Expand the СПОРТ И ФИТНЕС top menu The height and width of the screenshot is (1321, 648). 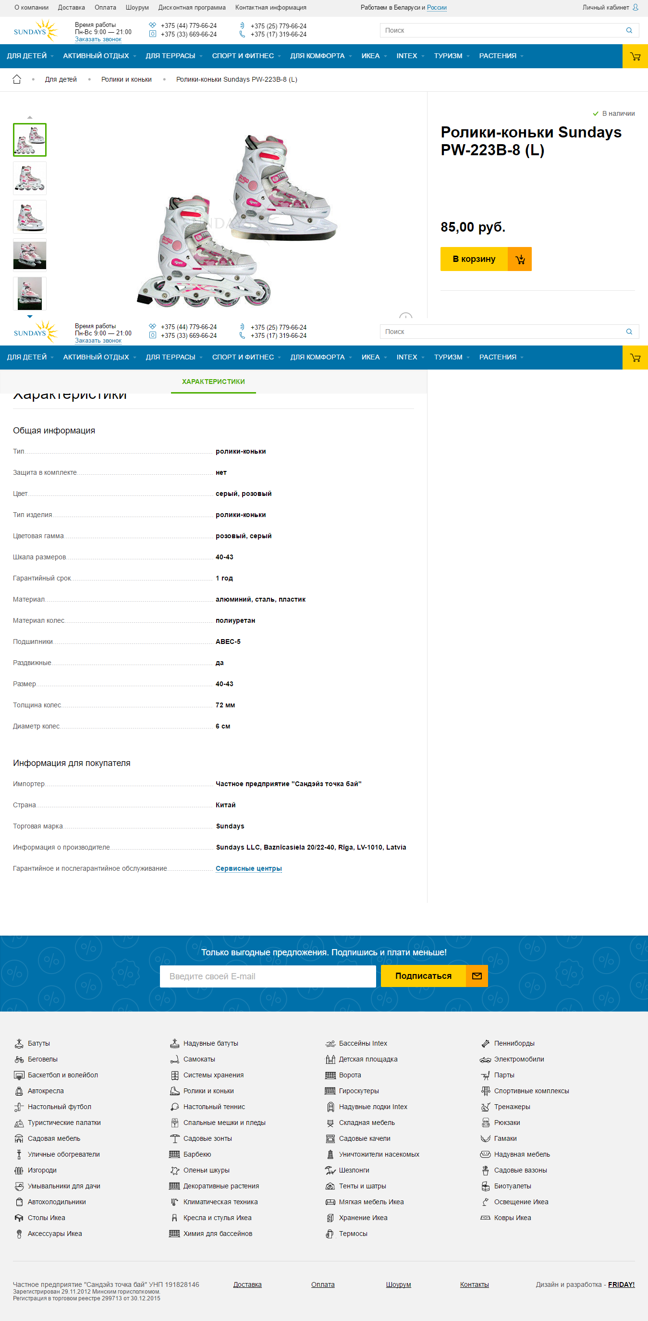[246, 56]
